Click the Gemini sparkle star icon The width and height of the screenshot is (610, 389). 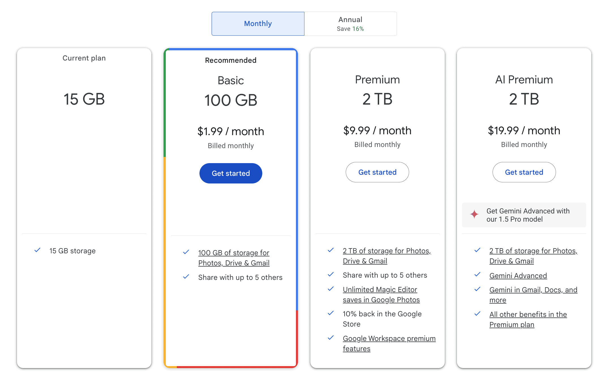pos(474,214)
